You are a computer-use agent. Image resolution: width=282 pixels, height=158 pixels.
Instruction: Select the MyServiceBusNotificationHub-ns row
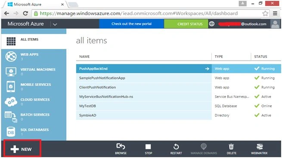pos(178,97)
